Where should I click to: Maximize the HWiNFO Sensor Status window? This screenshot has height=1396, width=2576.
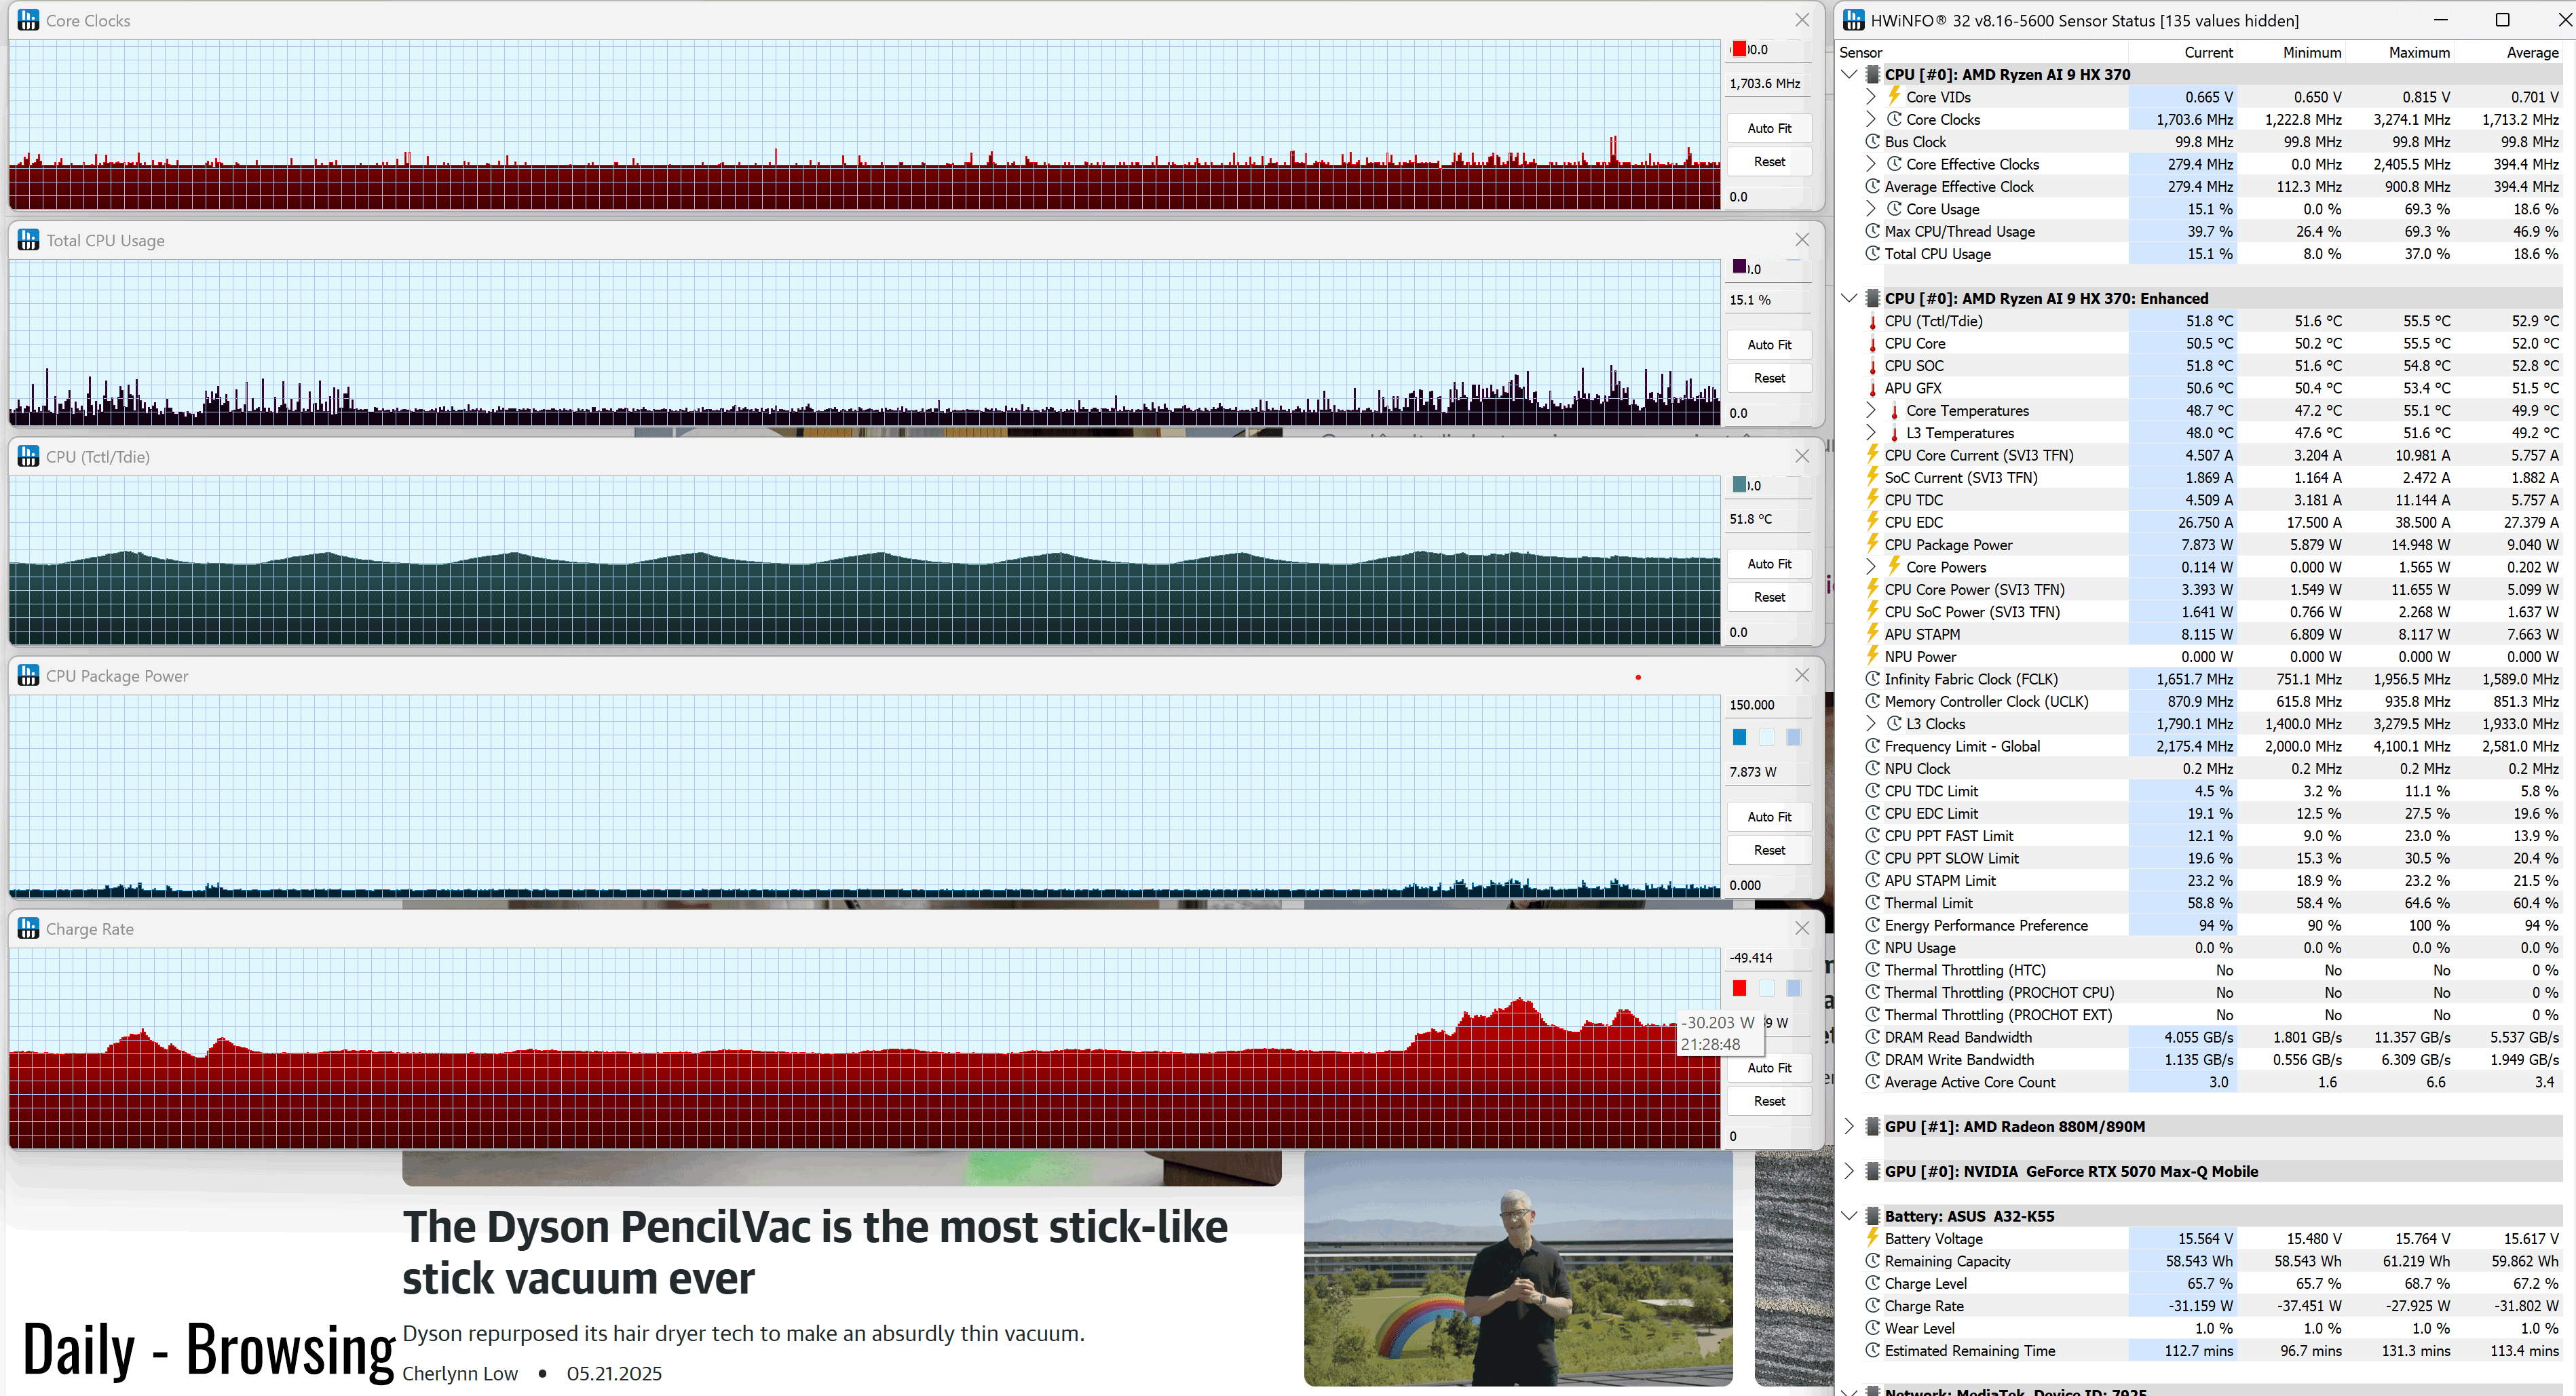(2502, 20)
